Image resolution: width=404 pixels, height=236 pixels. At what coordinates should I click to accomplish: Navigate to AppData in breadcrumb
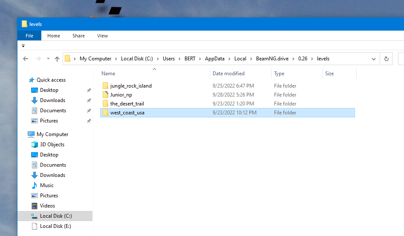[x=215, y=59]
